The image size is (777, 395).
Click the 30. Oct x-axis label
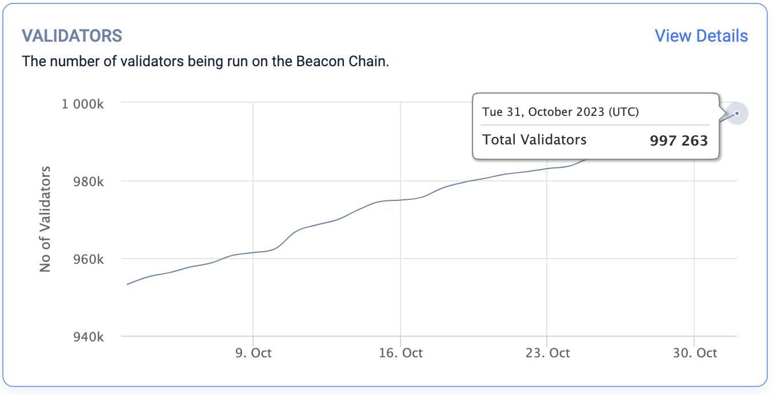694,353
